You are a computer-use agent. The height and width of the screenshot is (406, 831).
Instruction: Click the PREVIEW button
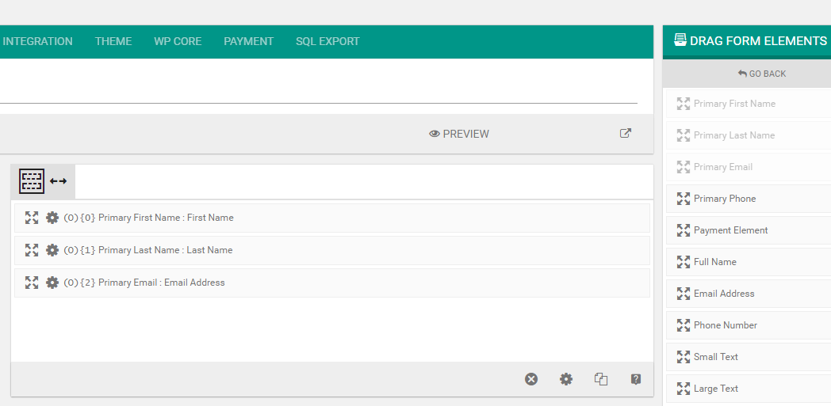click(459, 134)
